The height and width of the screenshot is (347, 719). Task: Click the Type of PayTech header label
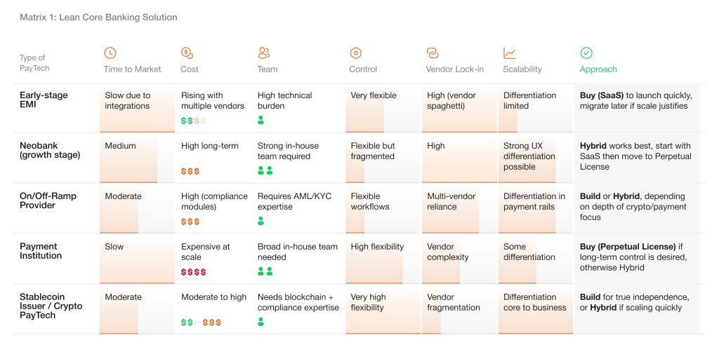(x=34, y=63)
